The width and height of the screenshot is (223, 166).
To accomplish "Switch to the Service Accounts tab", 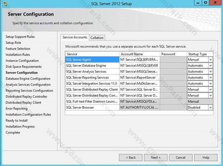I will (75, 37).
